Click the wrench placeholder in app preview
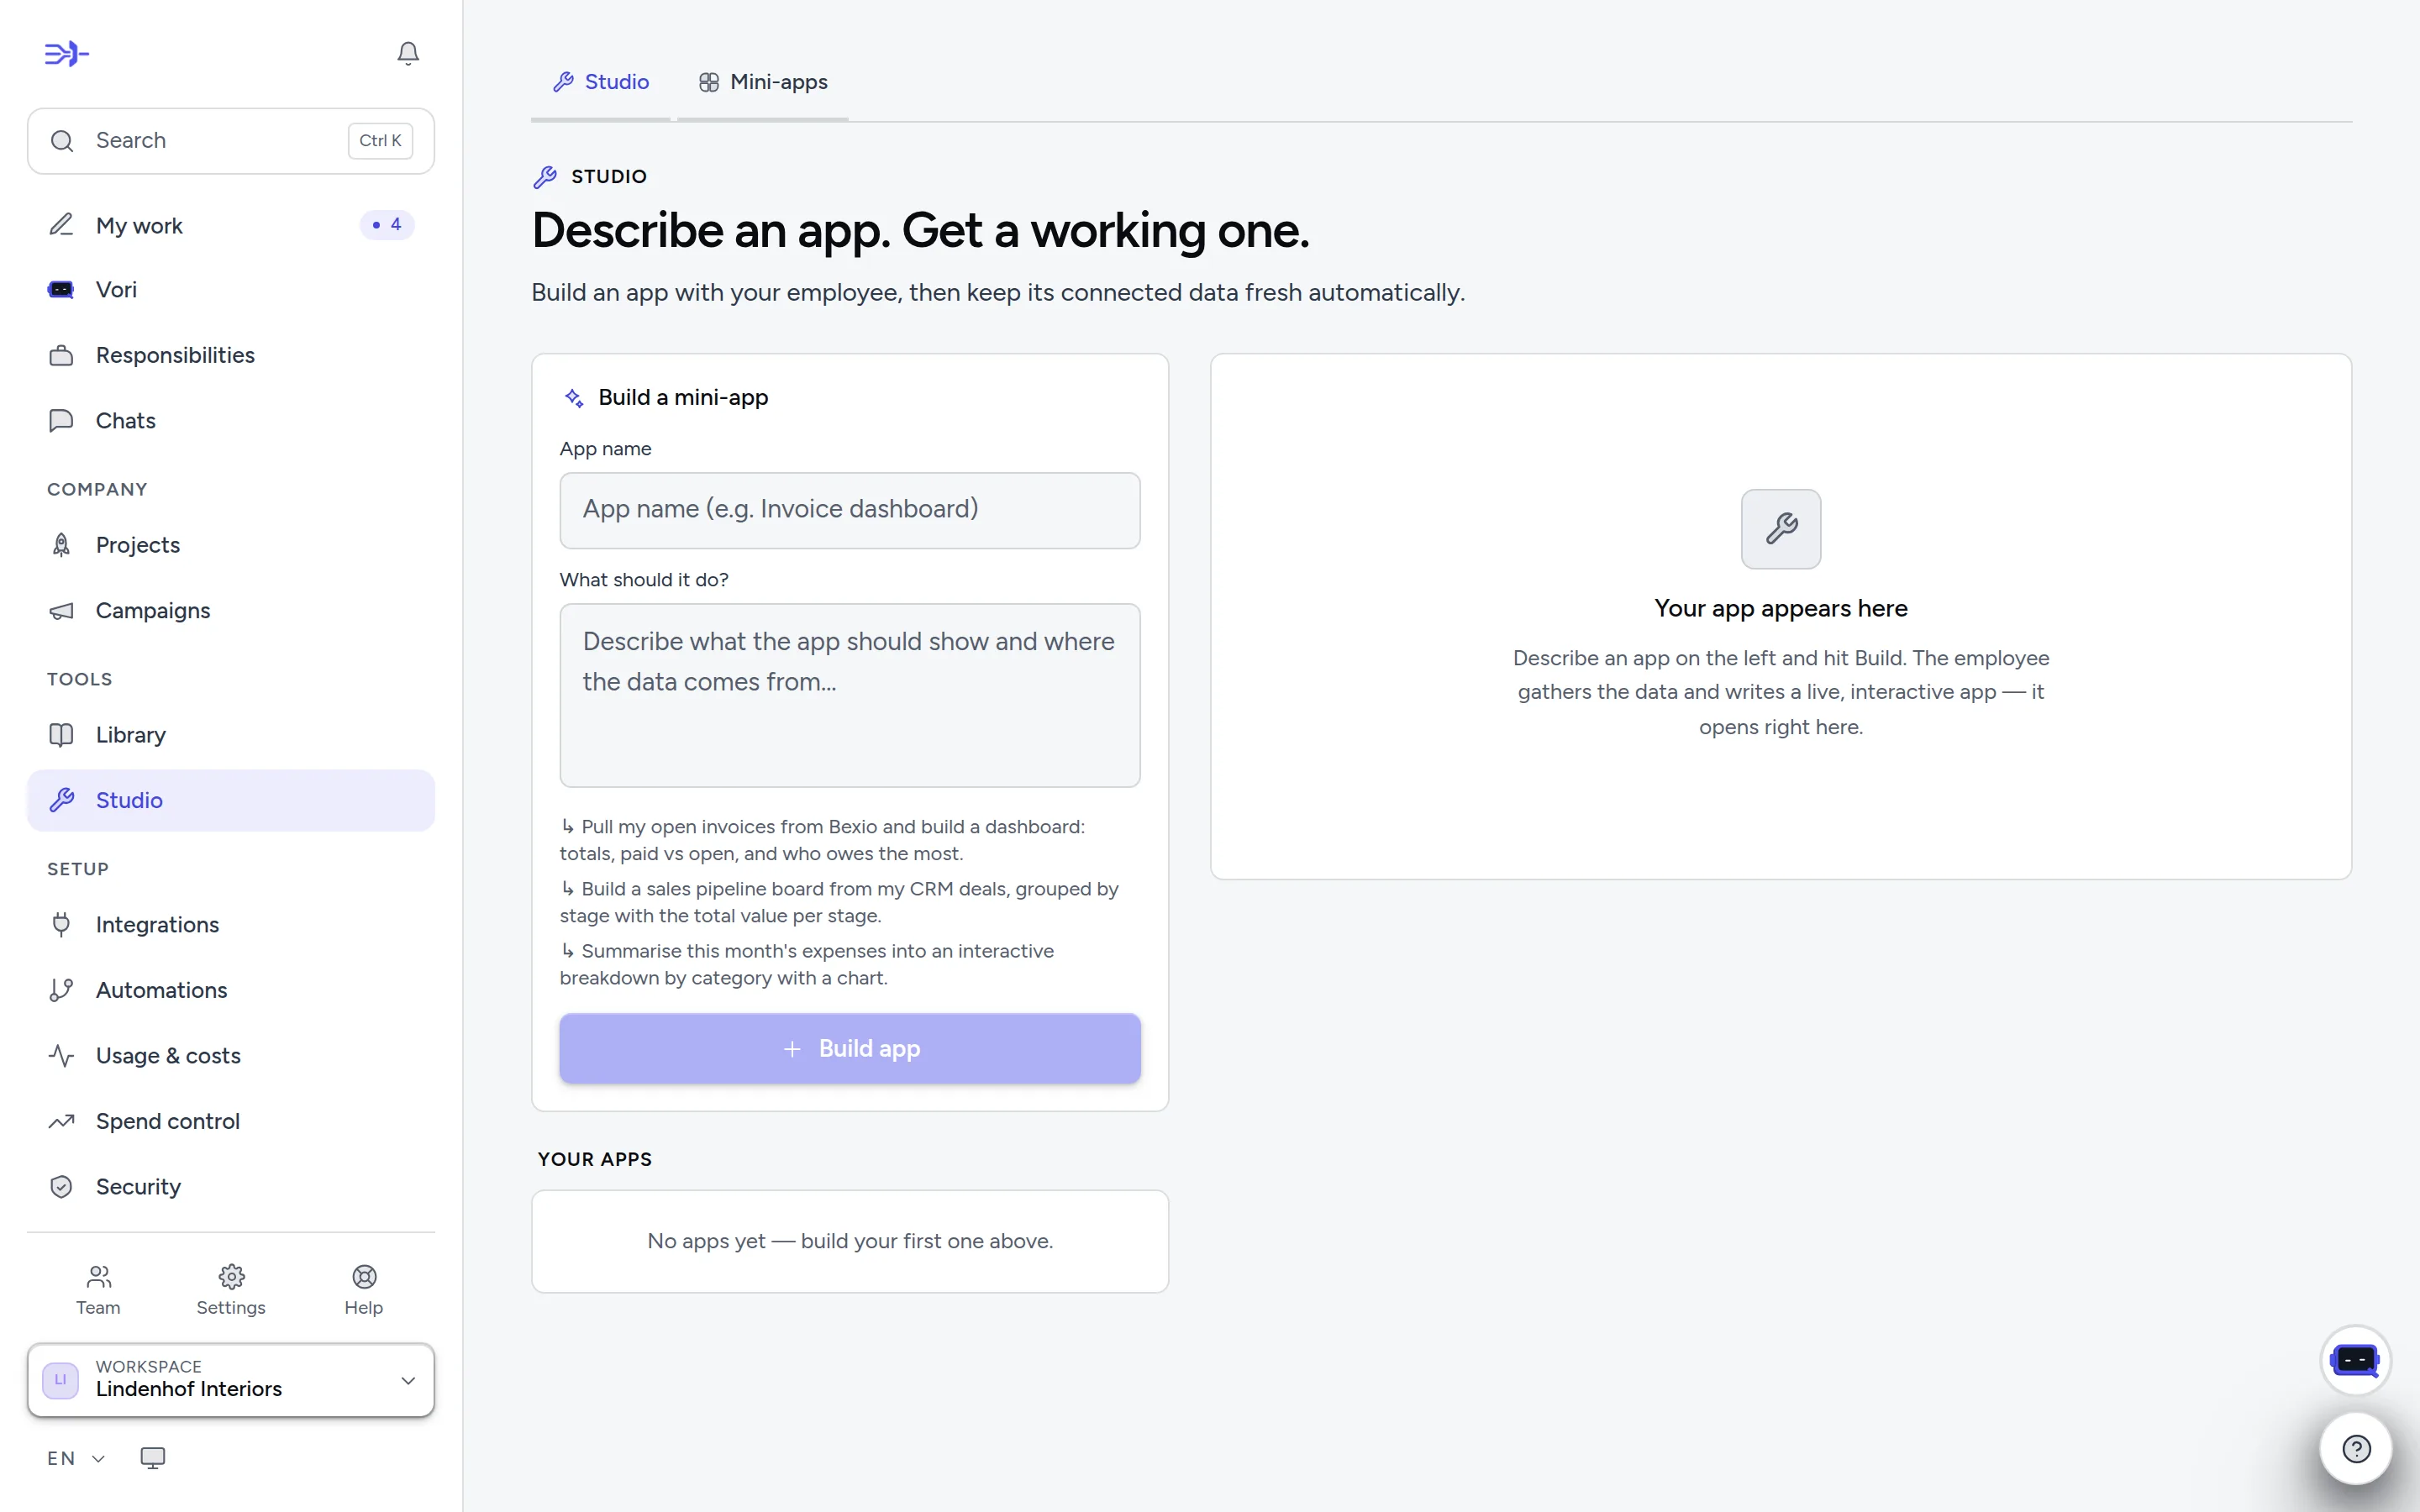Viewport: 2420px width, 1512px height. (1780, 529)
